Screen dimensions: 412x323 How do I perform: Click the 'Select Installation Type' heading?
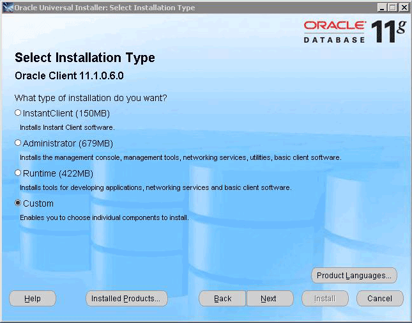tap(84, 58)
